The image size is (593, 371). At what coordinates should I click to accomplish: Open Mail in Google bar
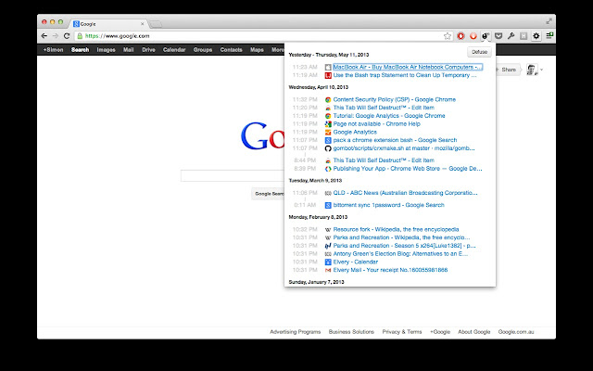pos(128,49)
